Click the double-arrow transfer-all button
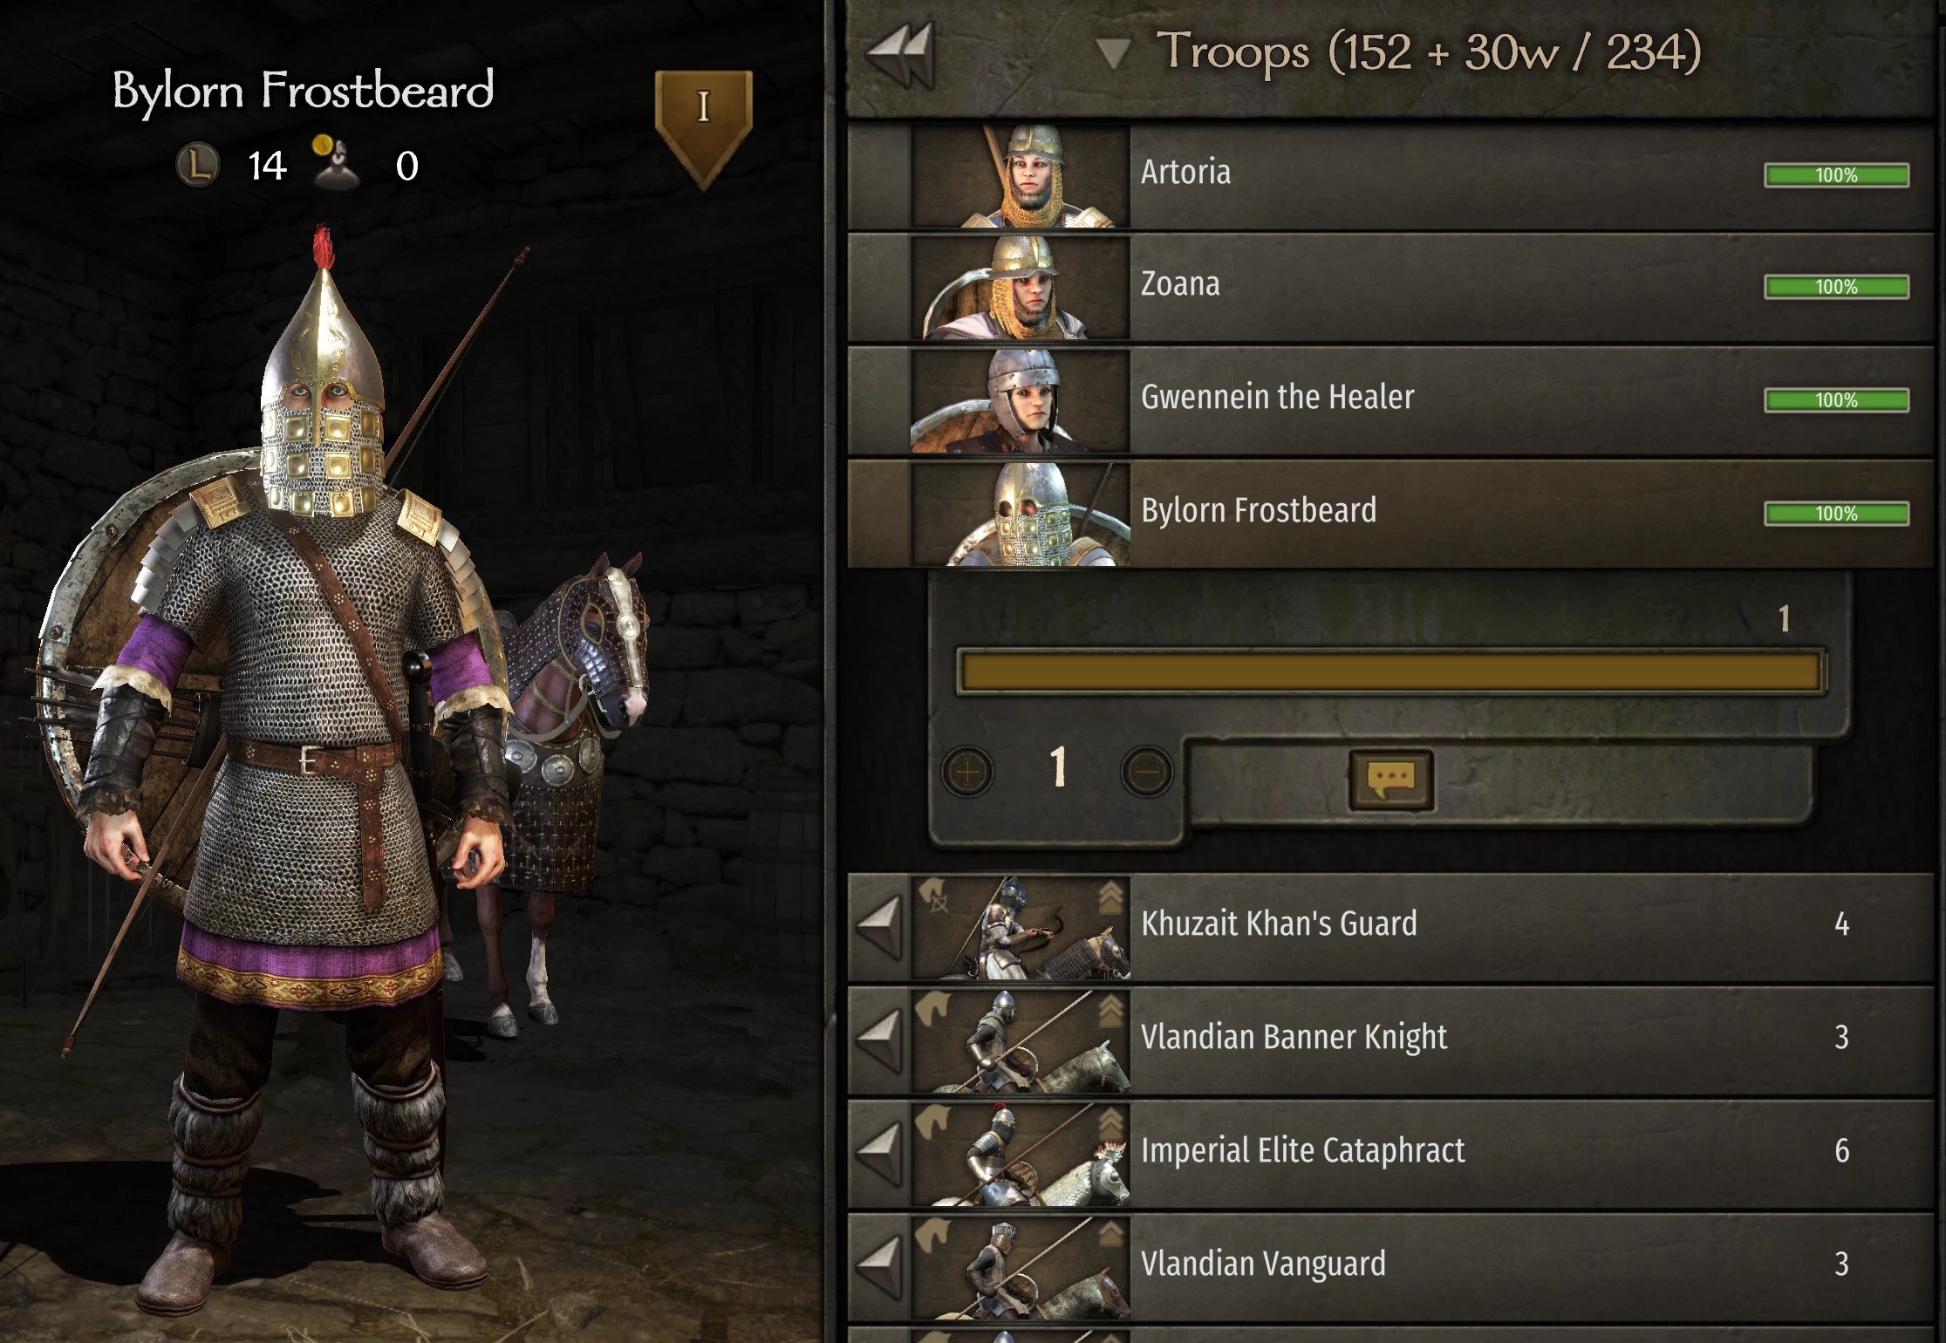The image size is (1946, 1343). click(x=900, y=55)
